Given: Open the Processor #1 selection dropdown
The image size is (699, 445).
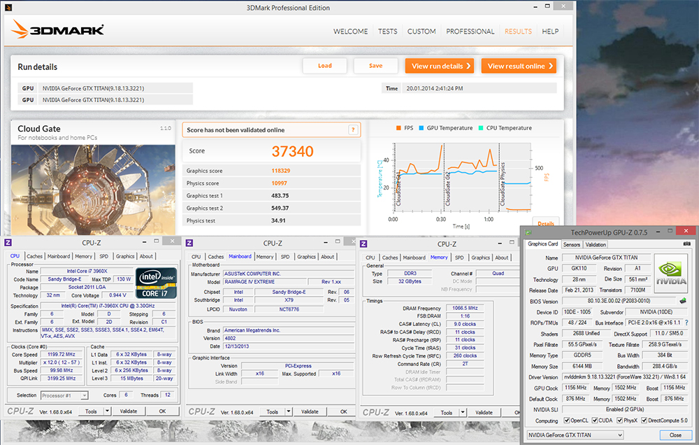Looking at the screenshot, I should (64, 395).
